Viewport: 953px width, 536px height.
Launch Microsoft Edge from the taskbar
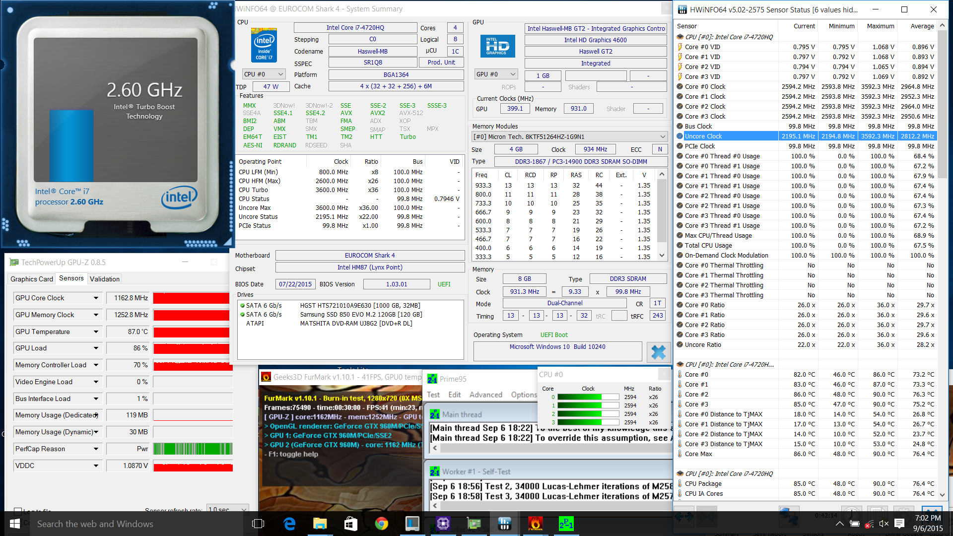(289, 524)
